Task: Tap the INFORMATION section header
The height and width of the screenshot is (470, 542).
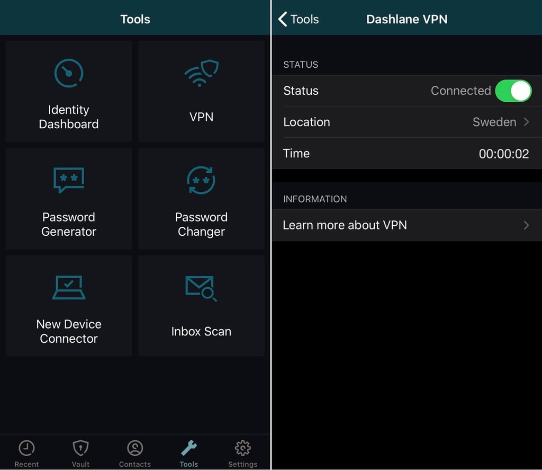Action: coord(315,199)
